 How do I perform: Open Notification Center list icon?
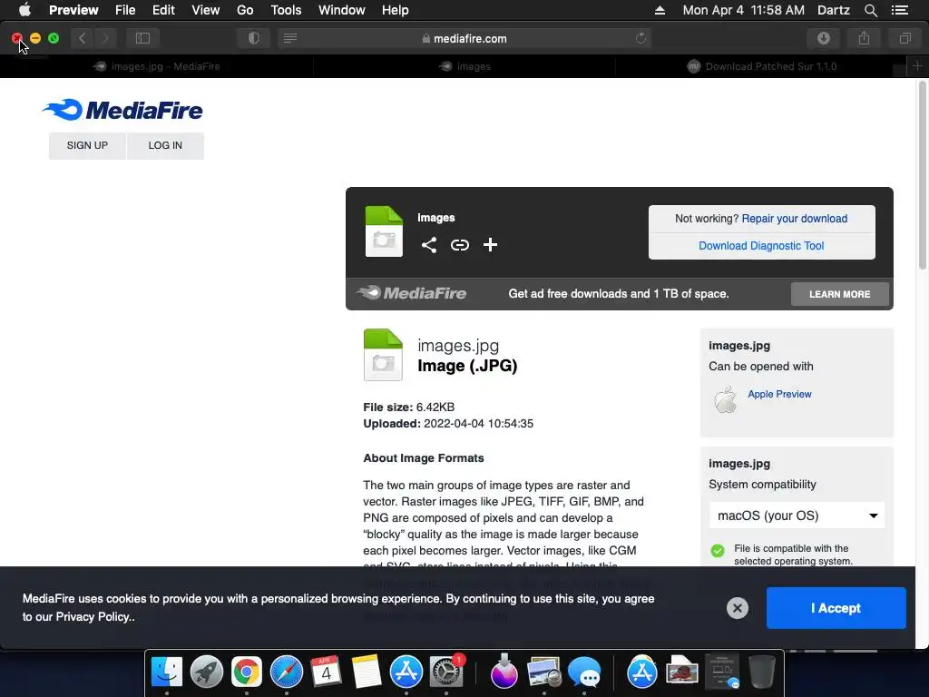899,10
